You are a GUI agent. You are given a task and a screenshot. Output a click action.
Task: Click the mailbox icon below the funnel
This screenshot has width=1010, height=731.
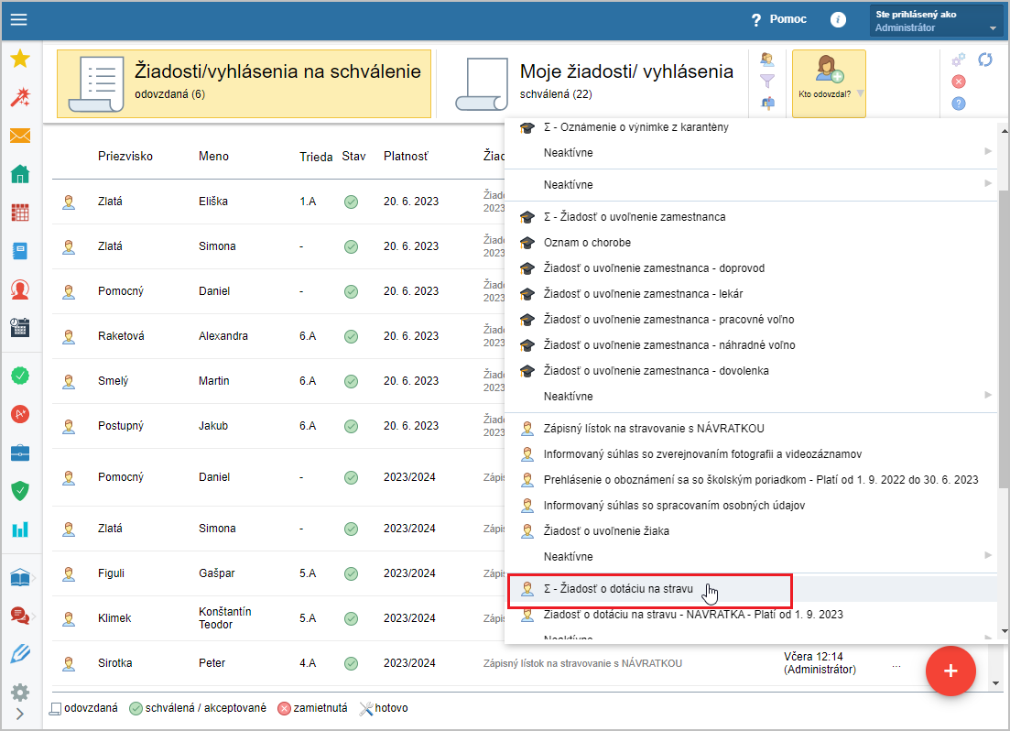tap(767, 104)
